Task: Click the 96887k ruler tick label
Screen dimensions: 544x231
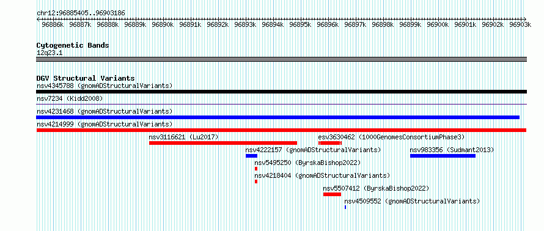Action: coord(80,24)
